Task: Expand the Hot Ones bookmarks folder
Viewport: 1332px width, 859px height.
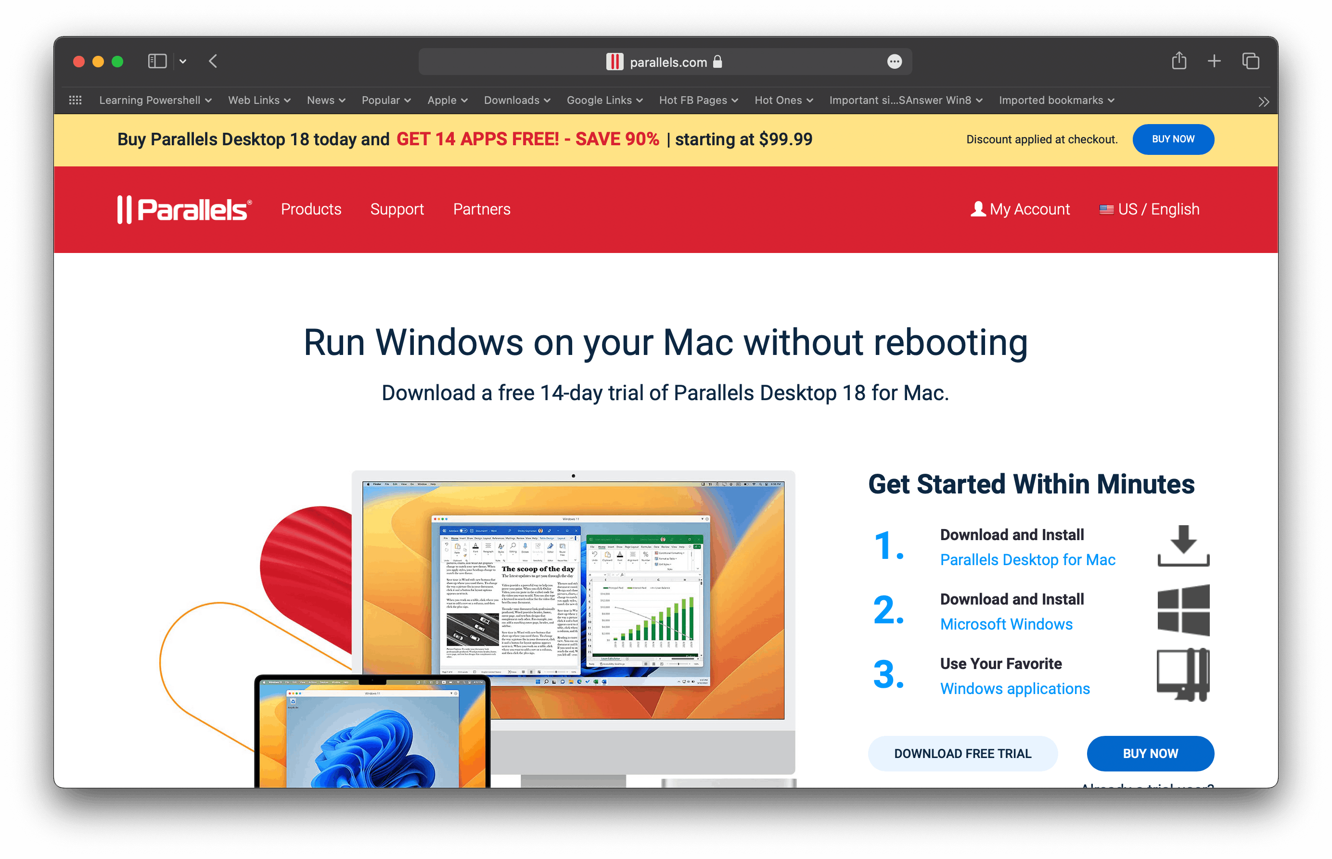Action: [783, 101]
